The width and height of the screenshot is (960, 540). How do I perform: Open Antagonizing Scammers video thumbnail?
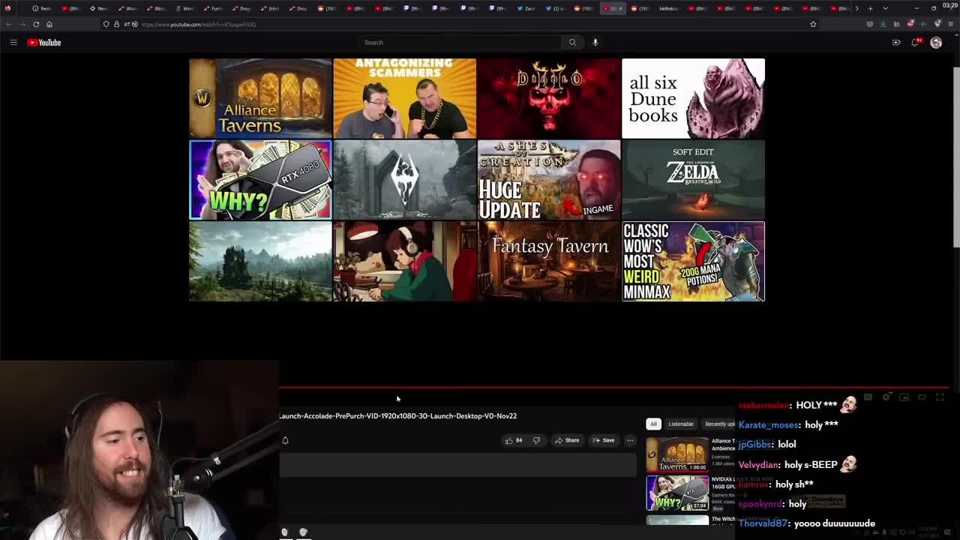405,98
